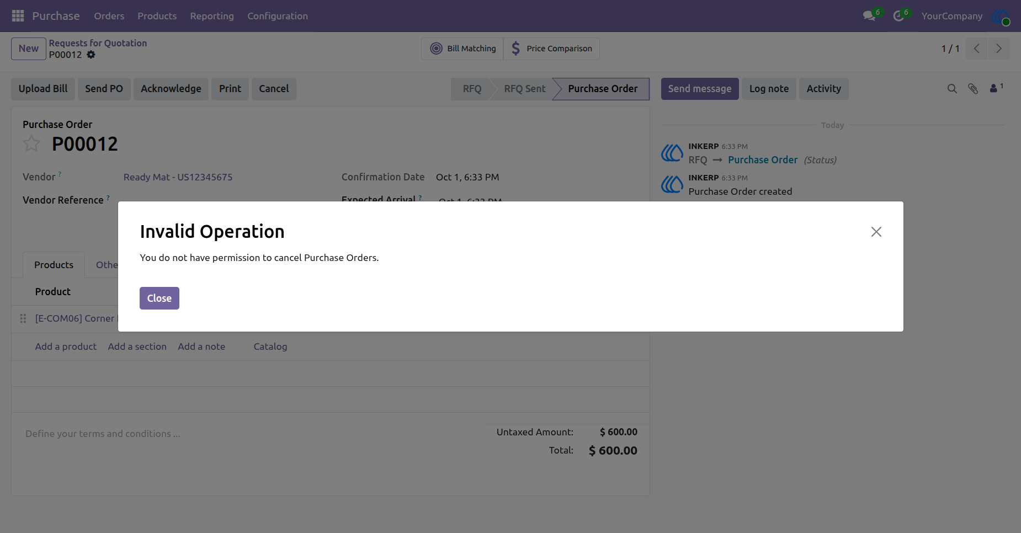Open activities clock icon in navbar

(898, 16)
